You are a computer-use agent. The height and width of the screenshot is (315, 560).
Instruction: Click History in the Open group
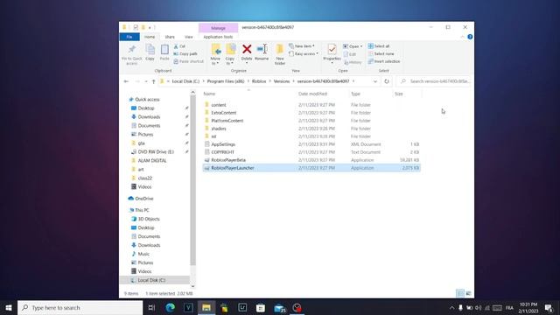(353, 62)
